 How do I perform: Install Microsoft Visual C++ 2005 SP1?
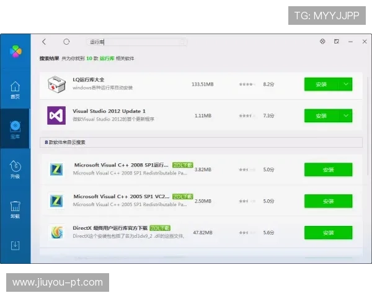click(x=328, y=201)
